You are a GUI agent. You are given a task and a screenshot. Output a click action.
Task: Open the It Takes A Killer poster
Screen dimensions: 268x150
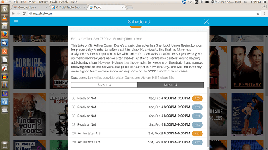point(30,145)
